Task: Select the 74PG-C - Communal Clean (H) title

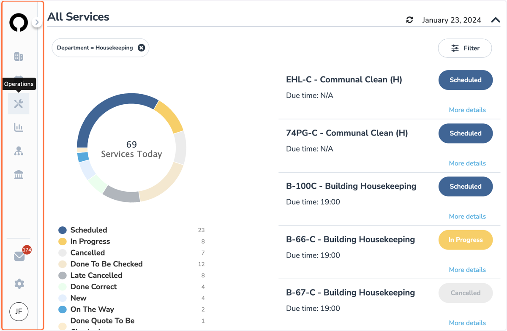Action: (x=347, y=133)
